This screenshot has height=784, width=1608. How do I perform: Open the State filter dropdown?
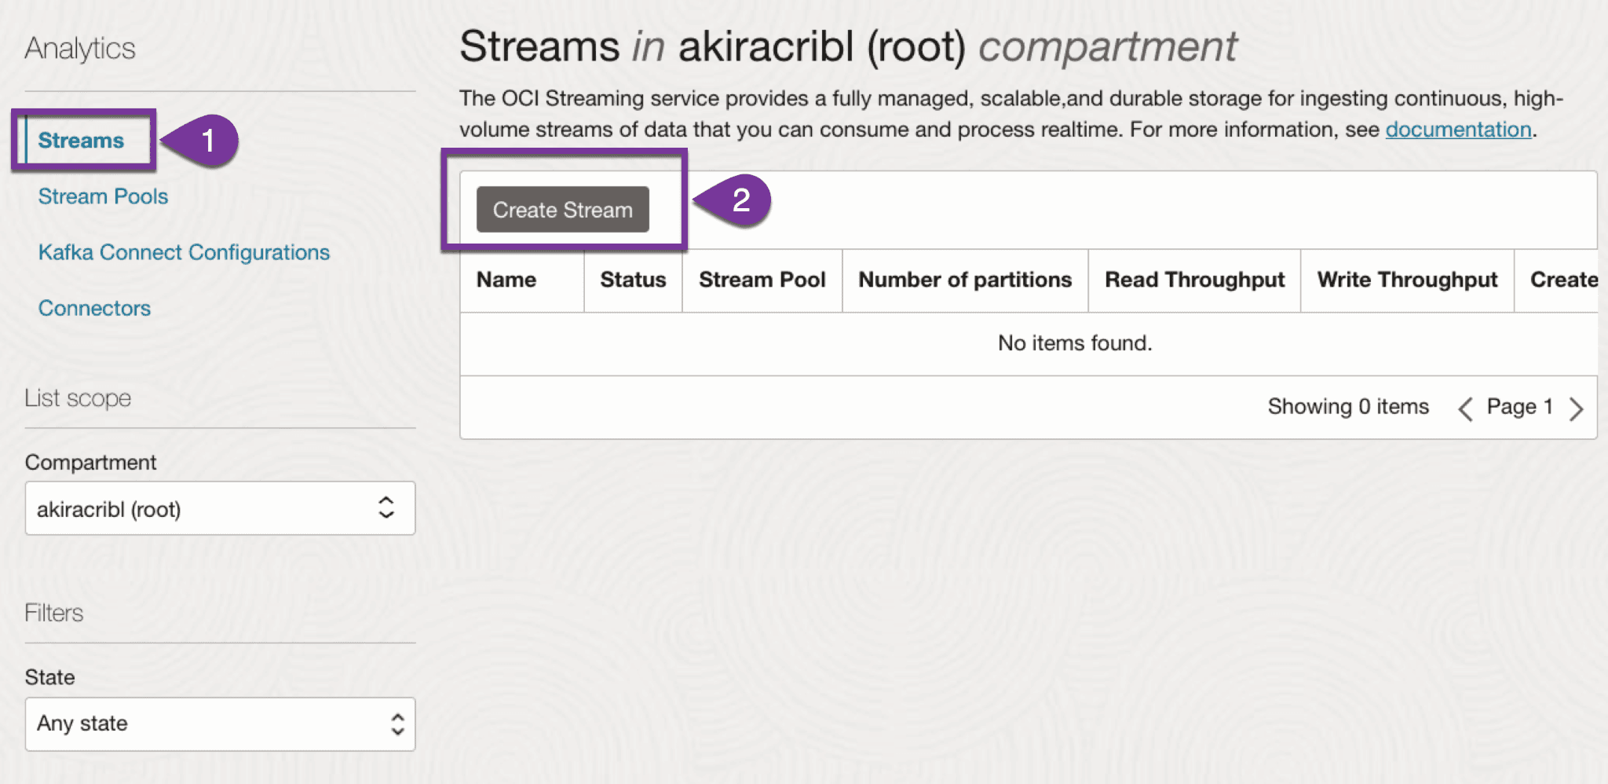[x=220, y=724]
